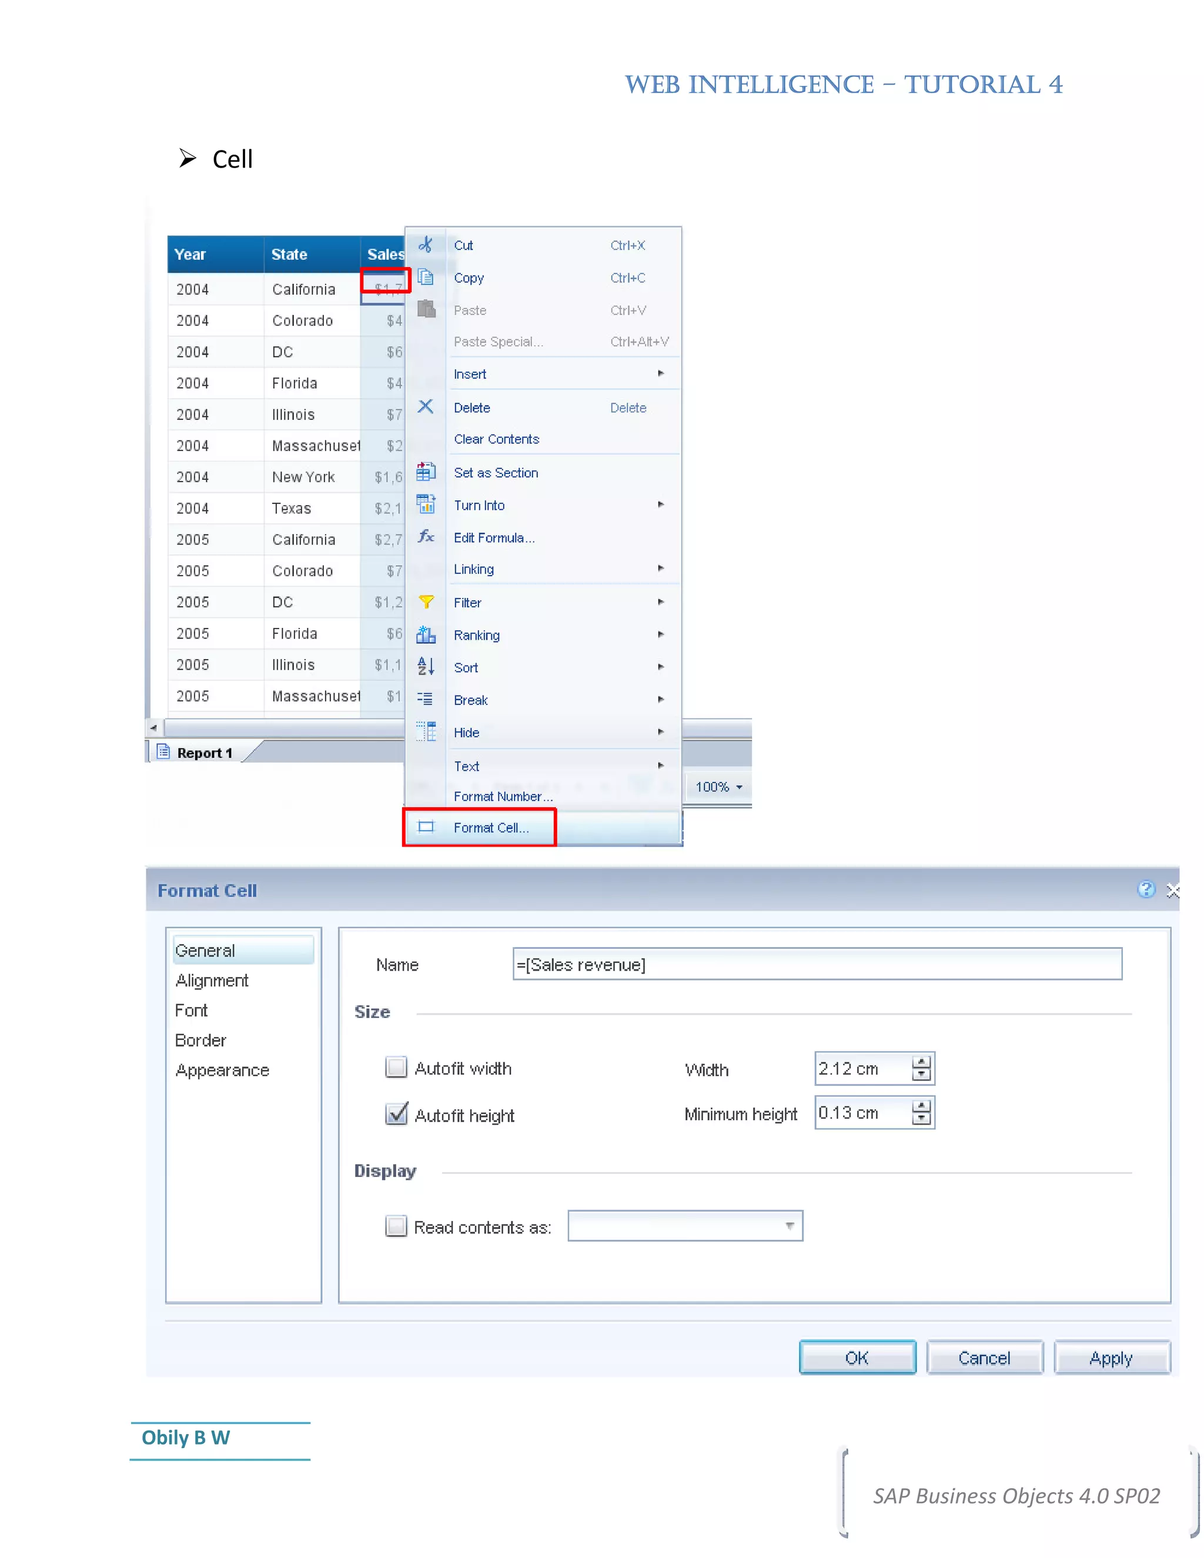Expand the Sort submenu arrow

pos(661,667)
